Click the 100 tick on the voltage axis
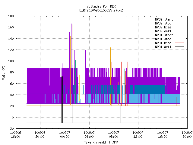This screenshot has width=193, height=145. point(11,61)
